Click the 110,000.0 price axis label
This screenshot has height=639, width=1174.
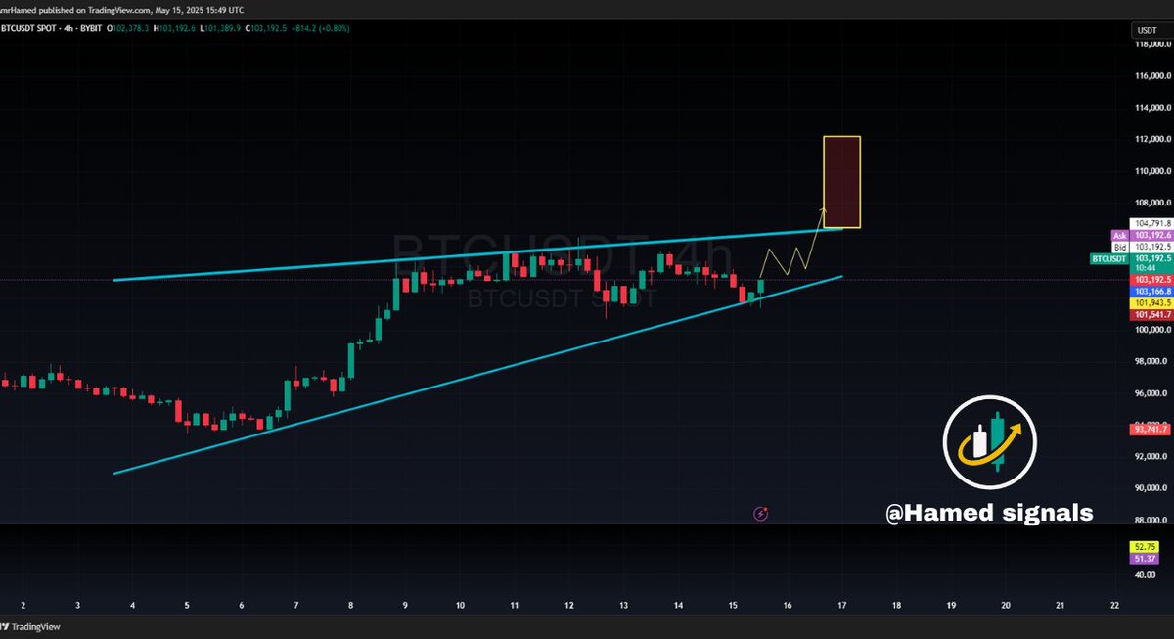pyautogui.click(x=1151, y=171)
